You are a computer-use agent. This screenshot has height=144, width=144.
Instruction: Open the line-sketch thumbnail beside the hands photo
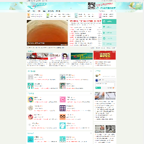(110, 96)
